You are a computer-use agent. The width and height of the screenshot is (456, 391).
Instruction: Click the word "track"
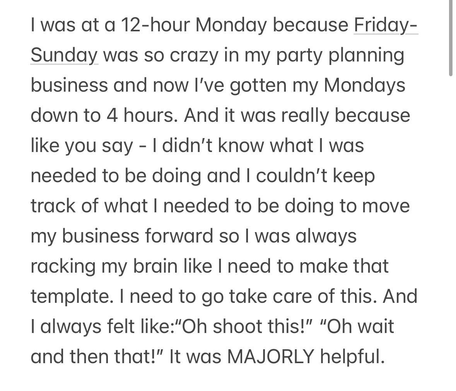pos(54,206)
